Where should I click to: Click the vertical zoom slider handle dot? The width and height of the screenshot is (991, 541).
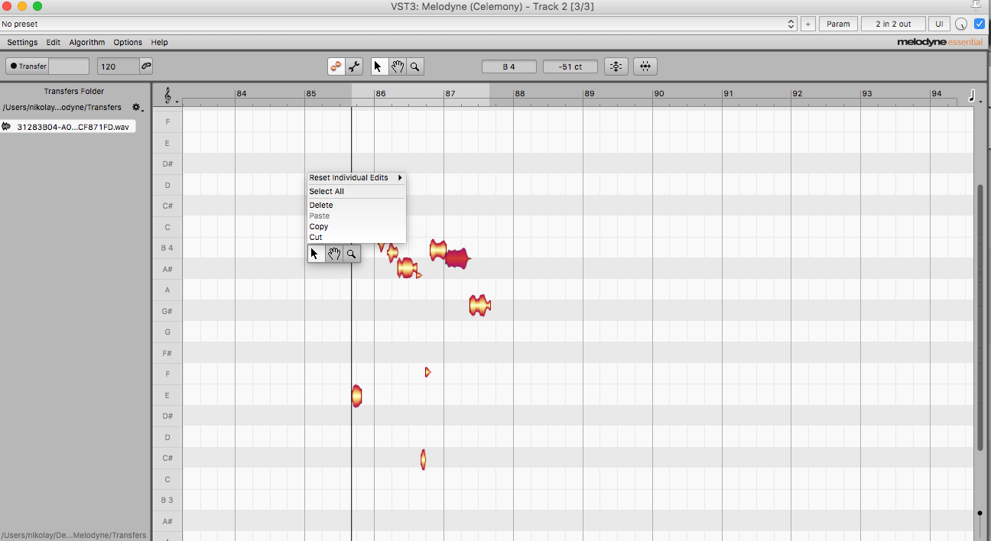click(980, 513)
